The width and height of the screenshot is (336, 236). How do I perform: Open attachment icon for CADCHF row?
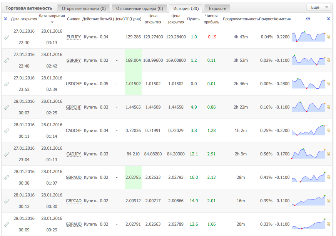7,131
